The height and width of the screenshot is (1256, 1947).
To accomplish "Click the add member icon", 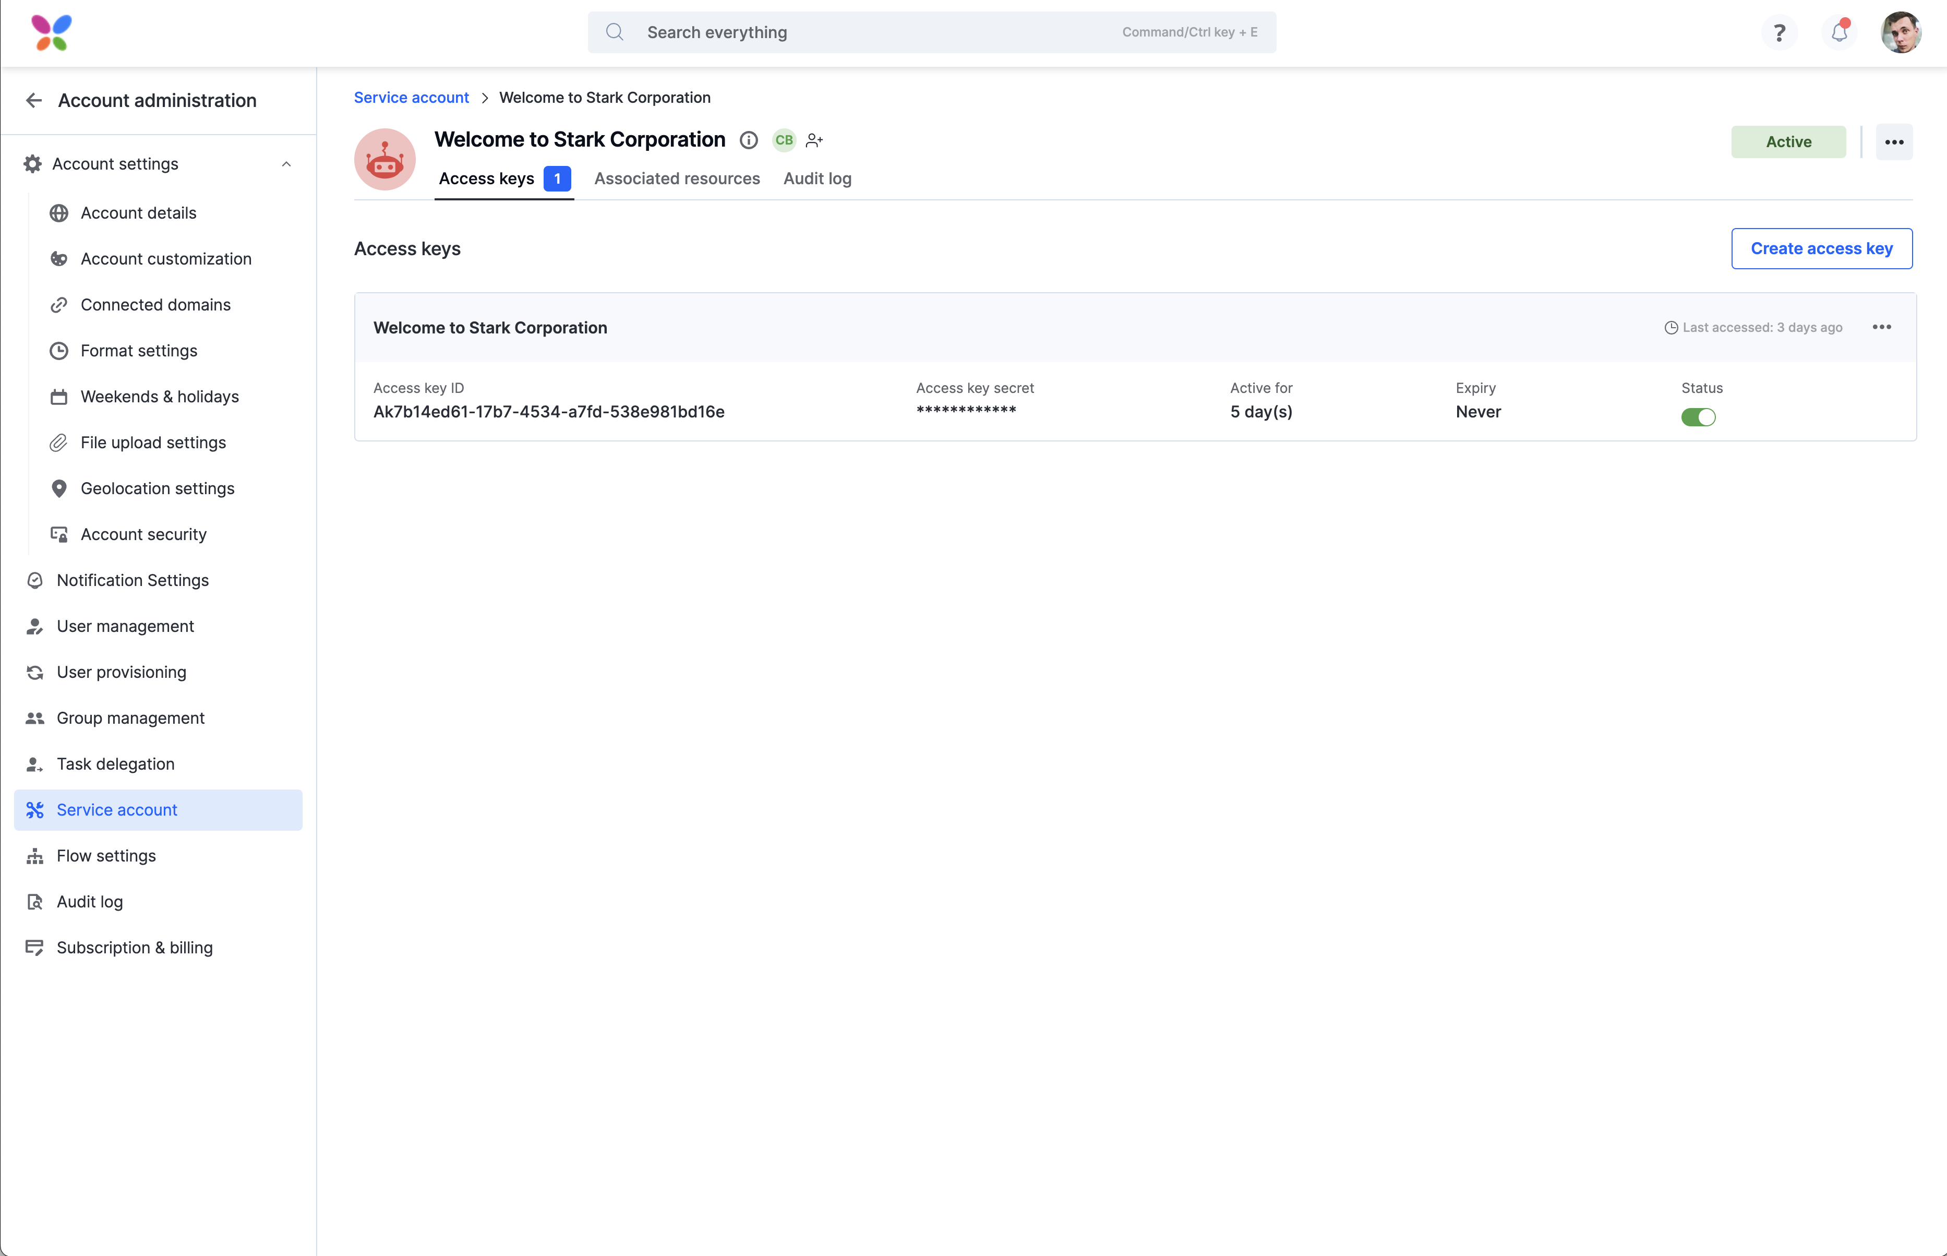I will (x=814, y=140).
